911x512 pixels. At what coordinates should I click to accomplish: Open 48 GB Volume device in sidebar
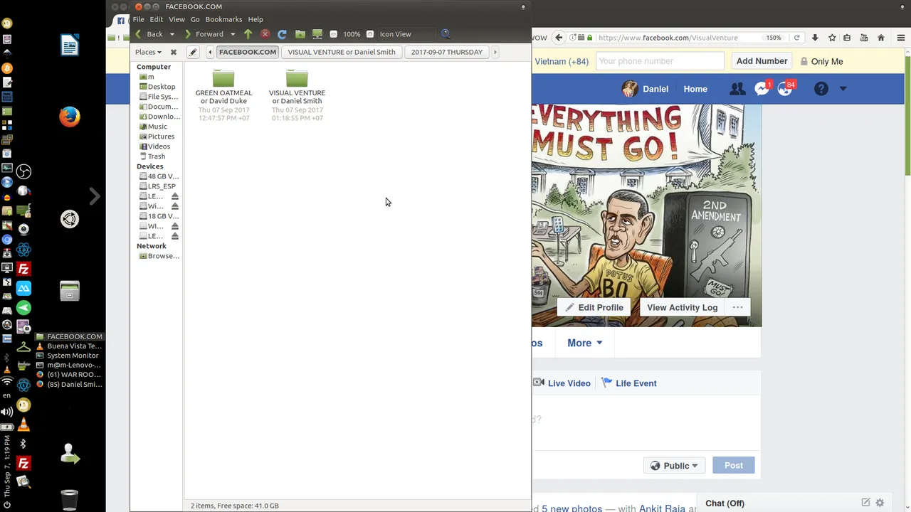click(x=159, y=176)
